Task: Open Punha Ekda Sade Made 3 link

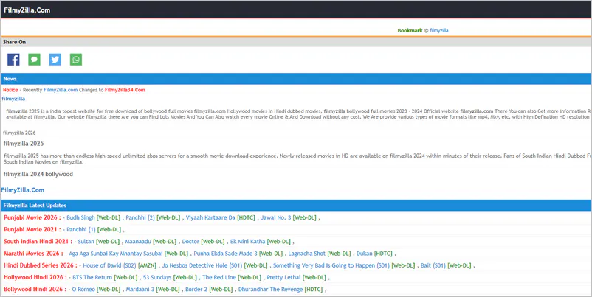Action: (225, 254)
